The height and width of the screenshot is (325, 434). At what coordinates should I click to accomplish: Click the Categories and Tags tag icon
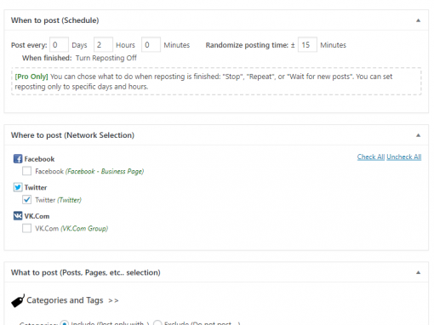(x=18, y=300)
